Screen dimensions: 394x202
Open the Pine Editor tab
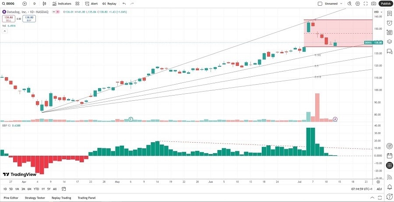pyautogui.click(x=11, y=198)
